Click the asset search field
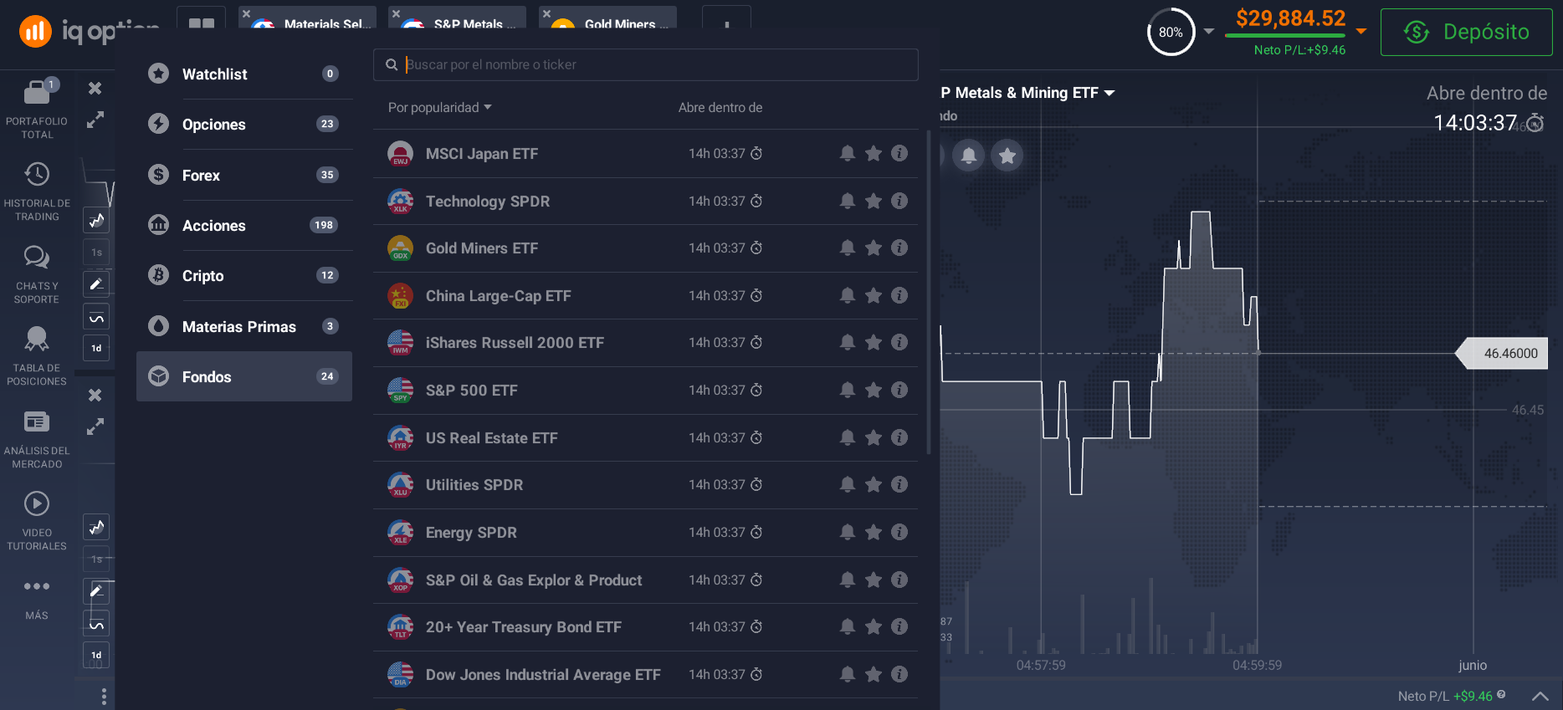 [645, 64]
